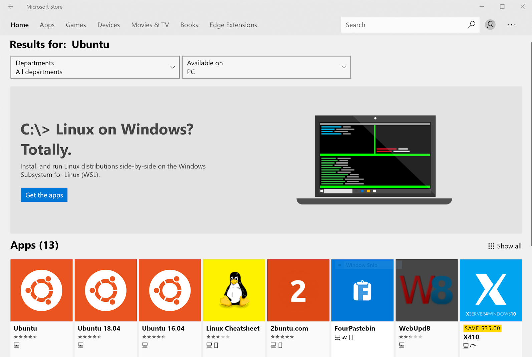Open the 2buntu.com app tile
The width and height of the screenshot is (532, 357).
click(x=298, y=290)
